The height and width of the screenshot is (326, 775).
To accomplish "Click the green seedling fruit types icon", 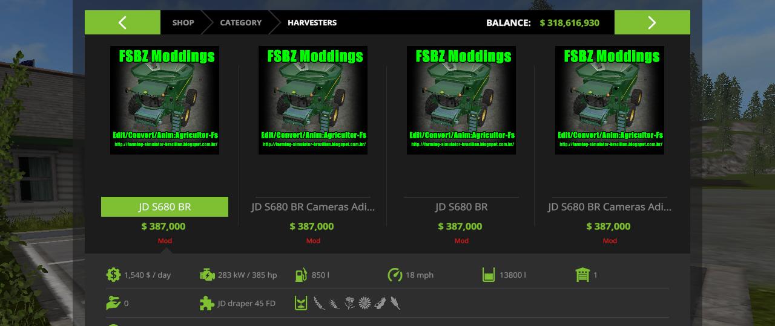I will tap(301, 303).
